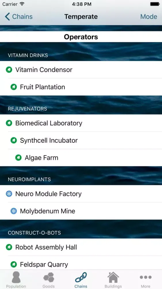Tap the leaf icon next to Fruit Plantation

point(14,87)
